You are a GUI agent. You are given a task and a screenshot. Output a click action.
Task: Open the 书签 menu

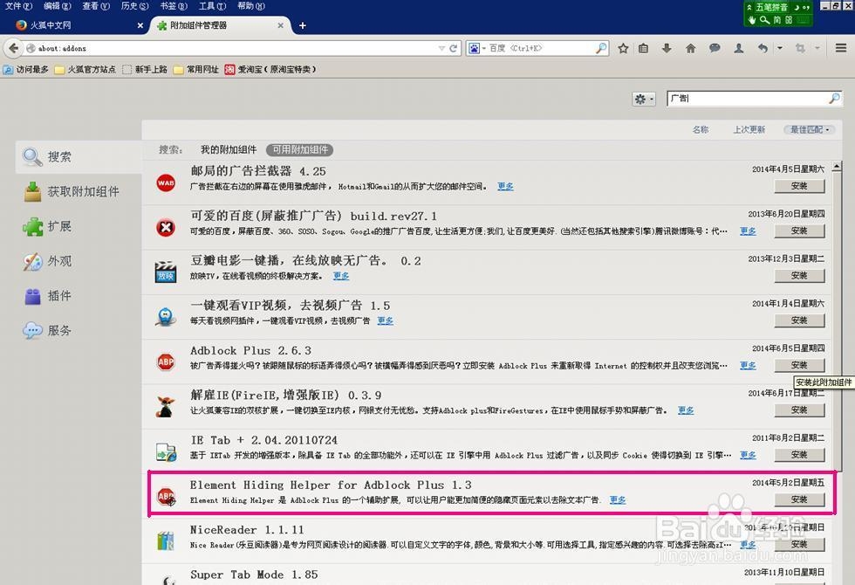coord(174,6)
